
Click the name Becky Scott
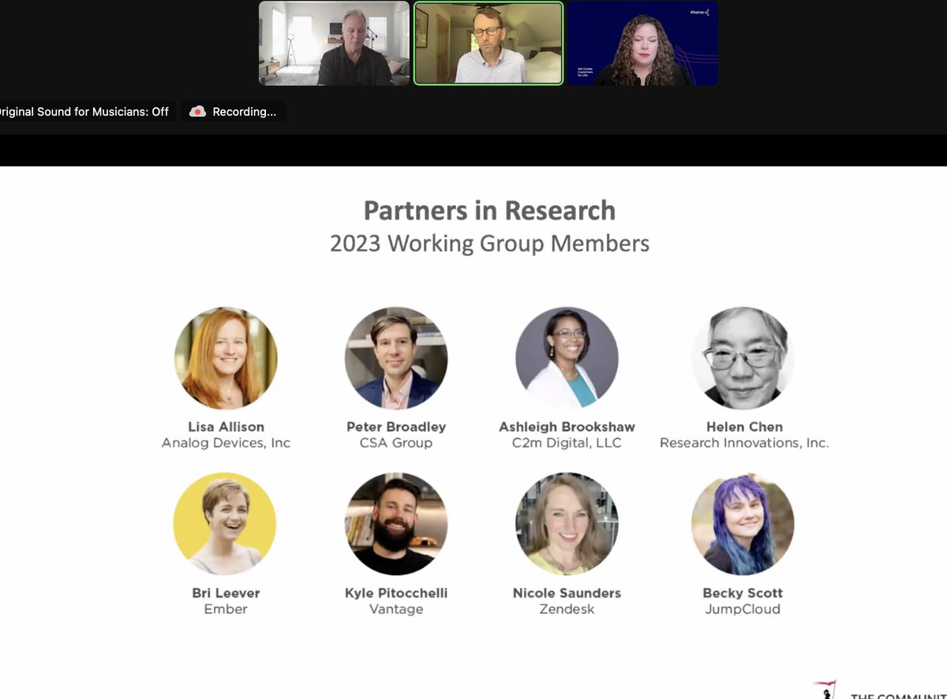click(x=743, y=592)
